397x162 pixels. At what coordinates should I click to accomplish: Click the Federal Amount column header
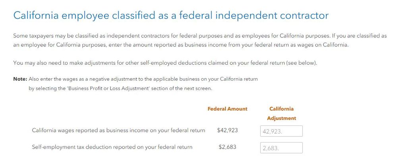click(x=227, y=109)
